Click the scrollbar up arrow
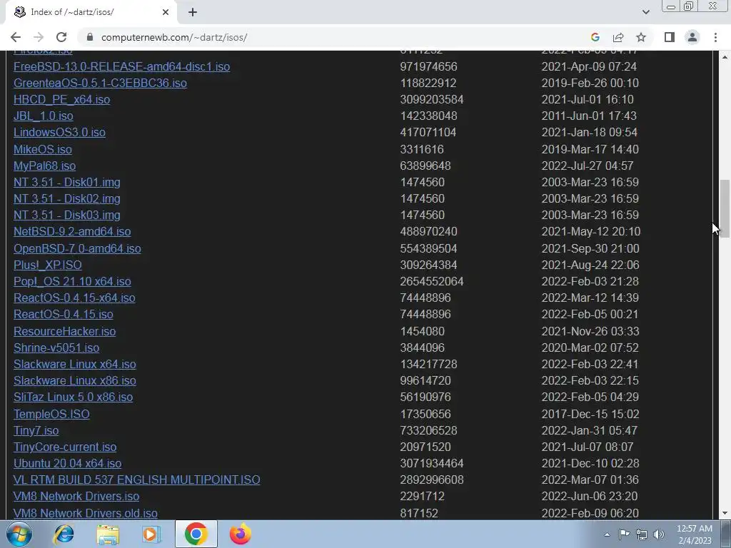Image resolution: width=731 pixels, height=548 pixels. tap(725, 57)
